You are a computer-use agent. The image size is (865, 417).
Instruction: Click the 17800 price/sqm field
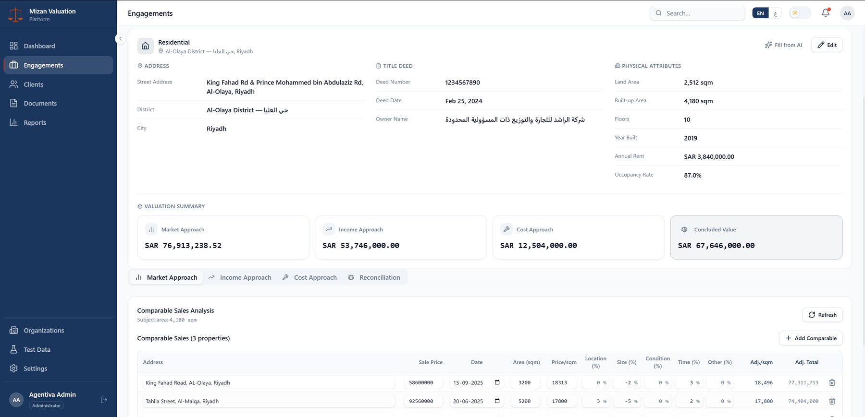pyautogui.click(x=562, y=401)
